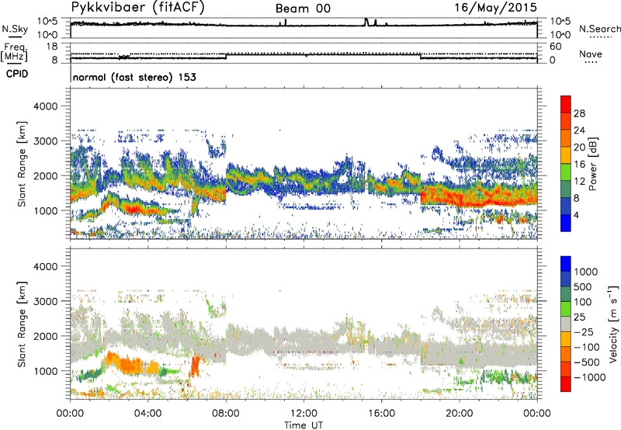The height and width of the screenshot is (430, 621).
Task: Click the 4000 tick on power panel
Action: coord(45,106)
